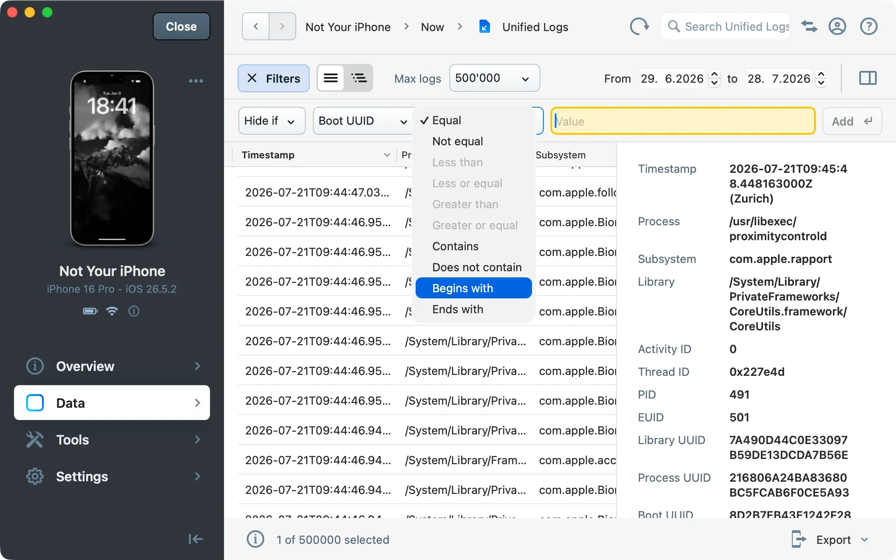Switch to hierarchical list view
Viewport: 896px width, 560px height.
coord(359,78)
